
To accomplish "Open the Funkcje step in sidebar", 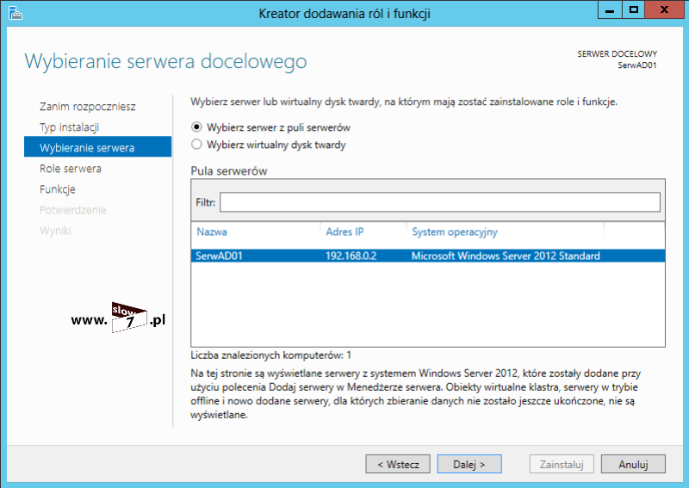I will click(x=58, y=189).
